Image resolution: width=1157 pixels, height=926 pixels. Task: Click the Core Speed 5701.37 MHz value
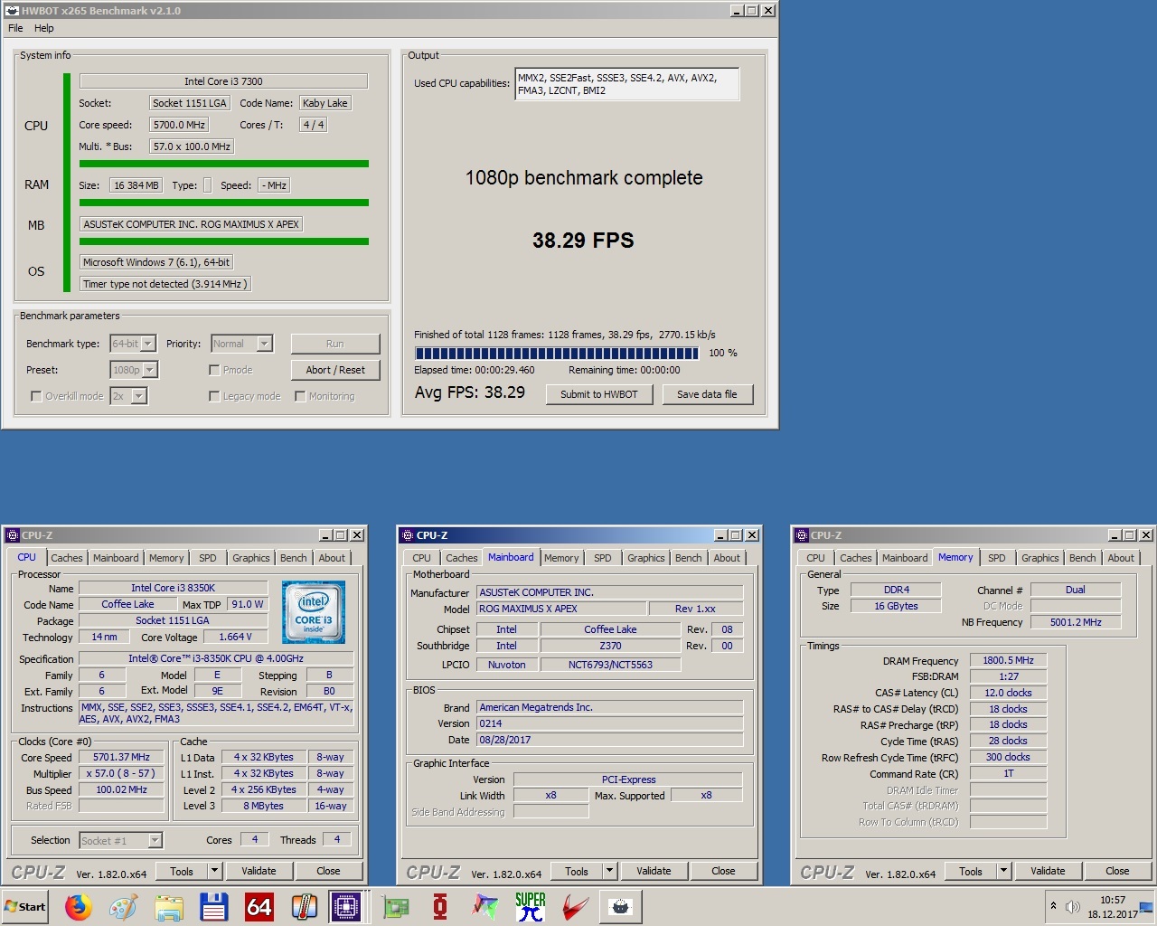[121, 758]
